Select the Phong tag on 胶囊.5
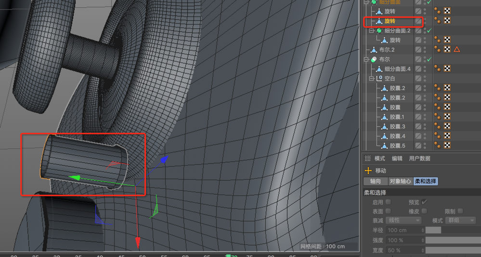The width and height of the screenshot is (481, 257). (438, 146)
